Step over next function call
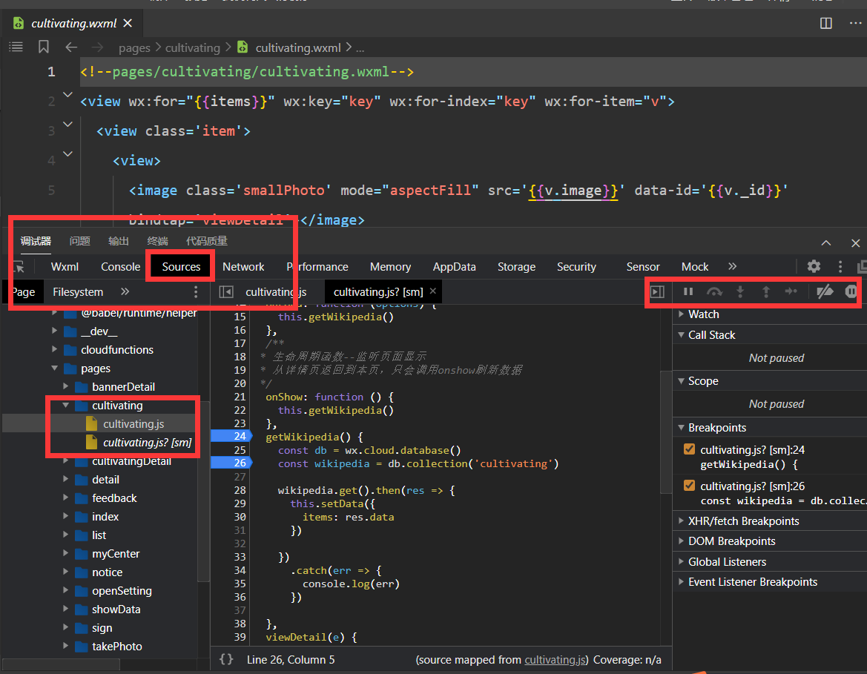The width and height of the screenshot is (867, 674). click(714, 291)
